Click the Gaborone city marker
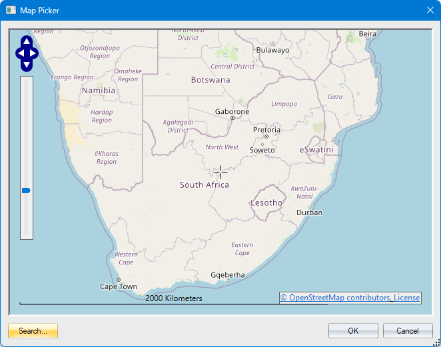441x347 pixels. point(232,118)
